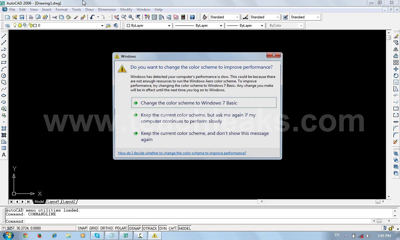Select the Line draw tool
Image resolution: width=400 pixels, height=240 pixels.
tap(4, 36)
